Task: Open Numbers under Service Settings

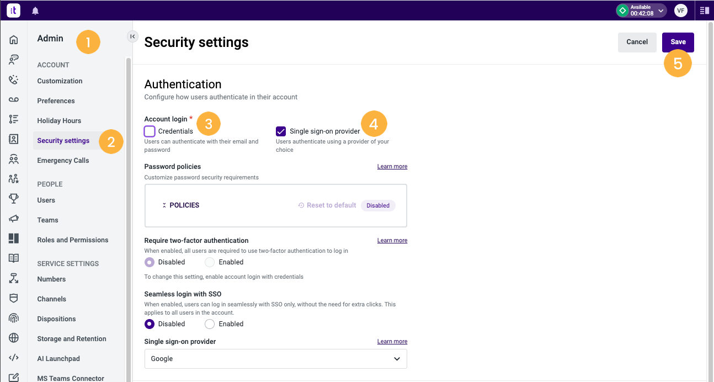Action: click(51, 279)
